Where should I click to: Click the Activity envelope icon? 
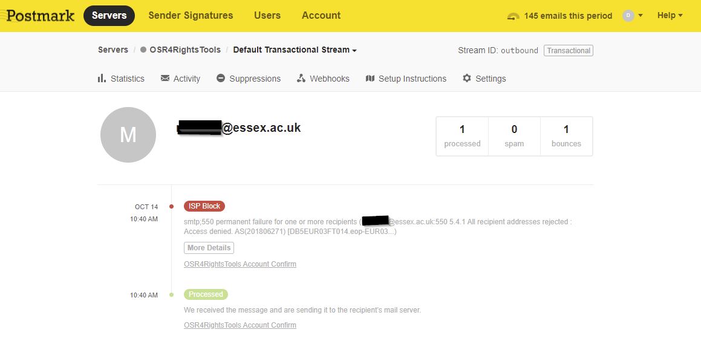165,78
